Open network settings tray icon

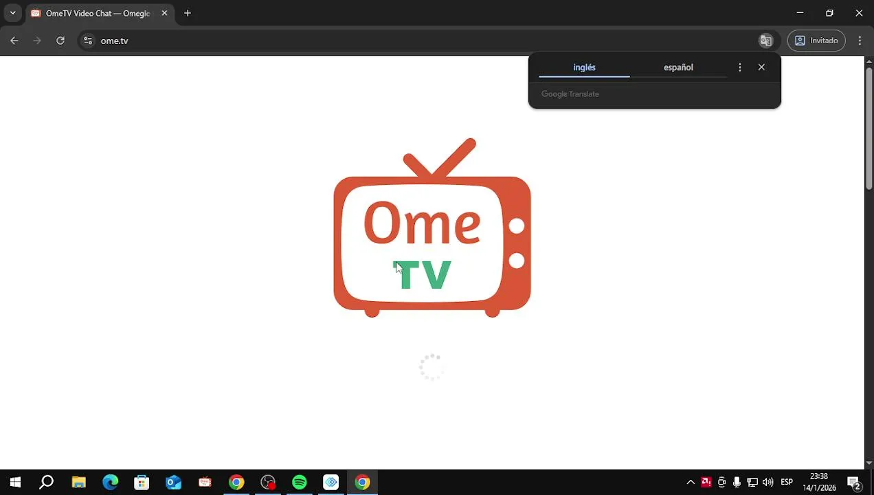pos(752,482)
